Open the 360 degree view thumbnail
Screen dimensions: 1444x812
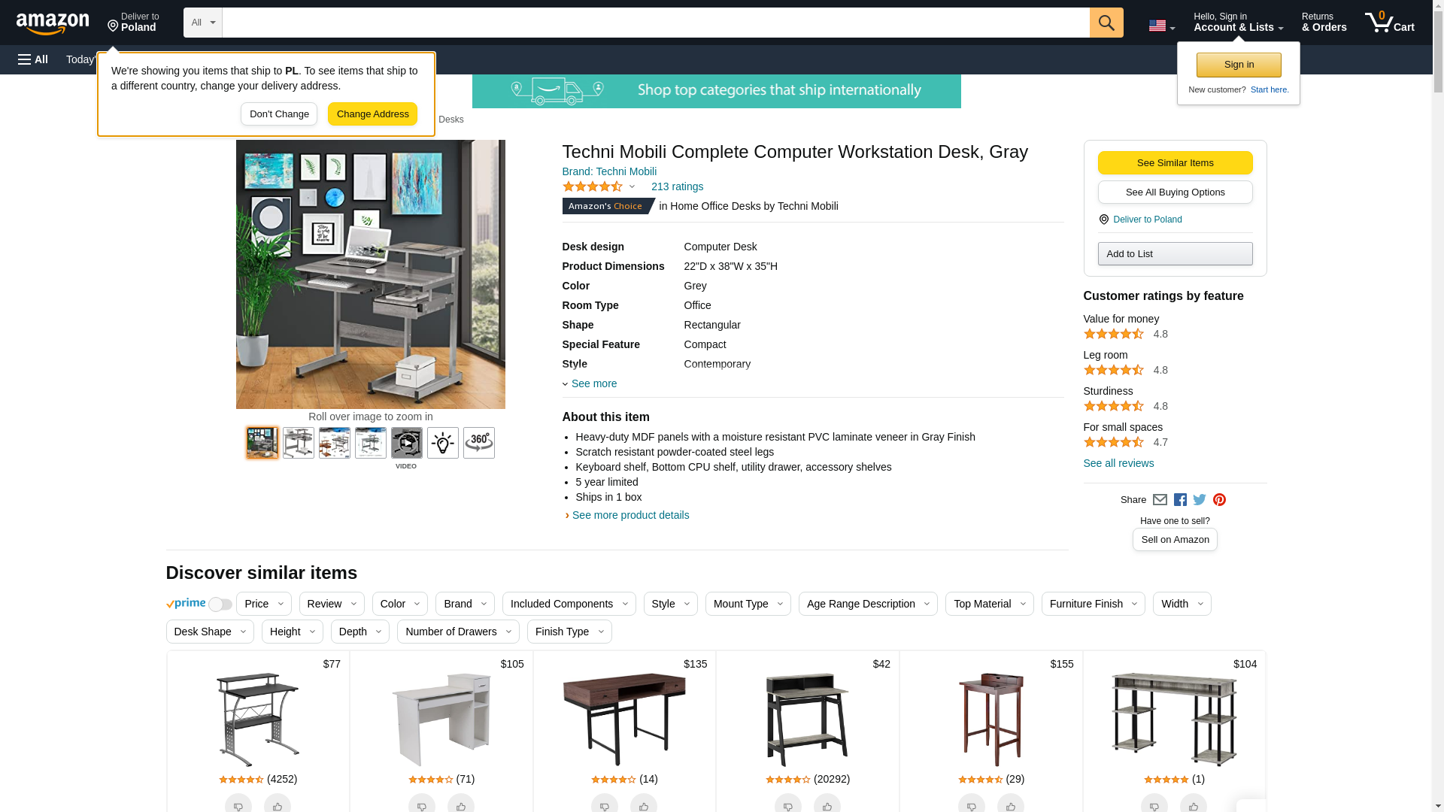(x=479, y=443)
